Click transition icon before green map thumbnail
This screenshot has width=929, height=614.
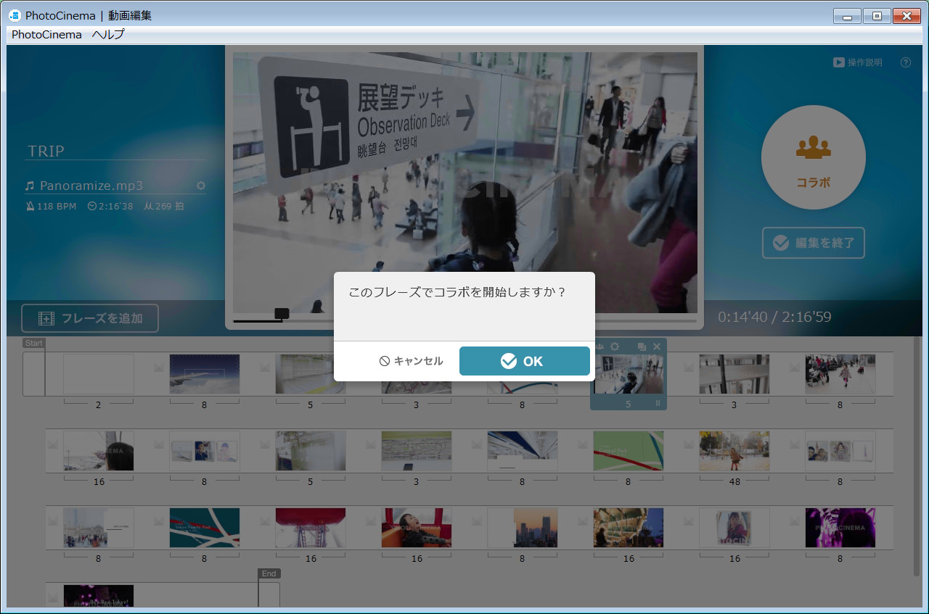583,444
